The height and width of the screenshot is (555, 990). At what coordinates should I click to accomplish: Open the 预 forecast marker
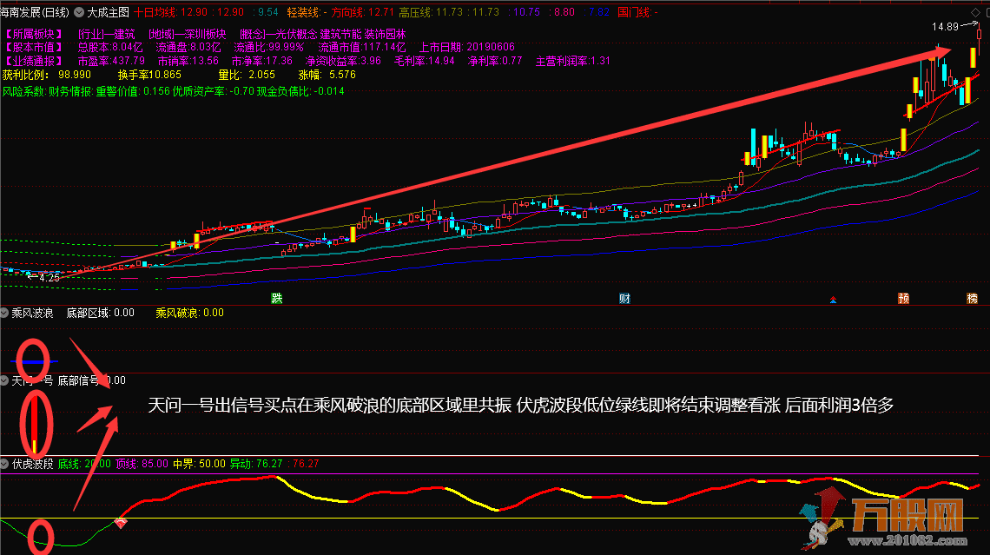point(903,298)
